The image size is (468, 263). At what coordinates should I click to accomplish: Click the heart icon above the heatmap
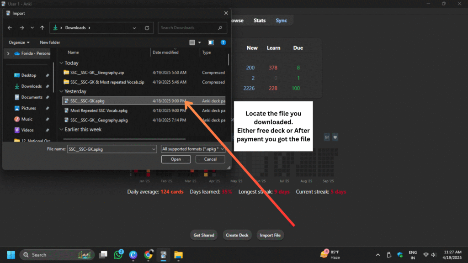click(335, 137)
